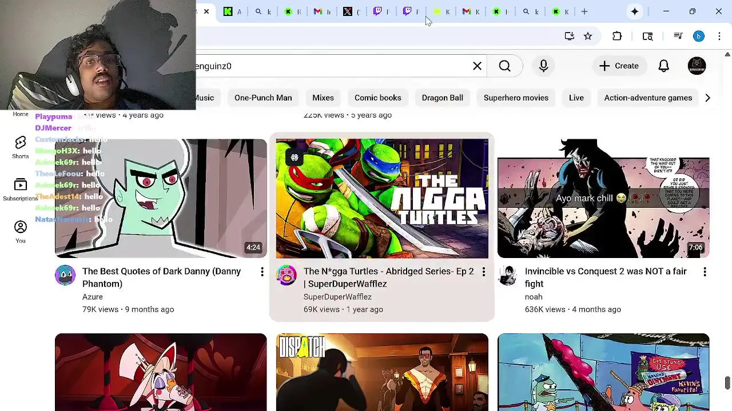Open the Subscriptions sidebar icon

pyautogui.click(x=21, y=190)
